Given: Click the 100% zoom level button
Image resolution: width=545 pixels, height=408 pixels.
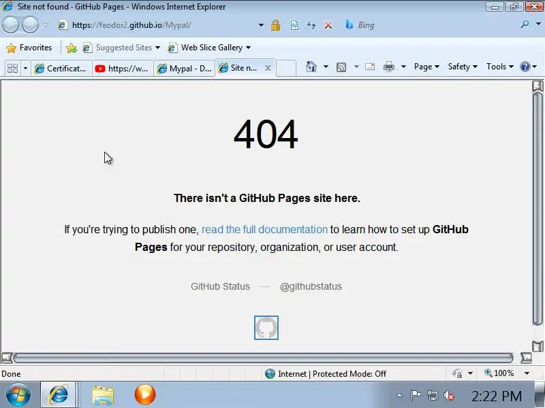Looking at the screenshot, I should point(499,373).
